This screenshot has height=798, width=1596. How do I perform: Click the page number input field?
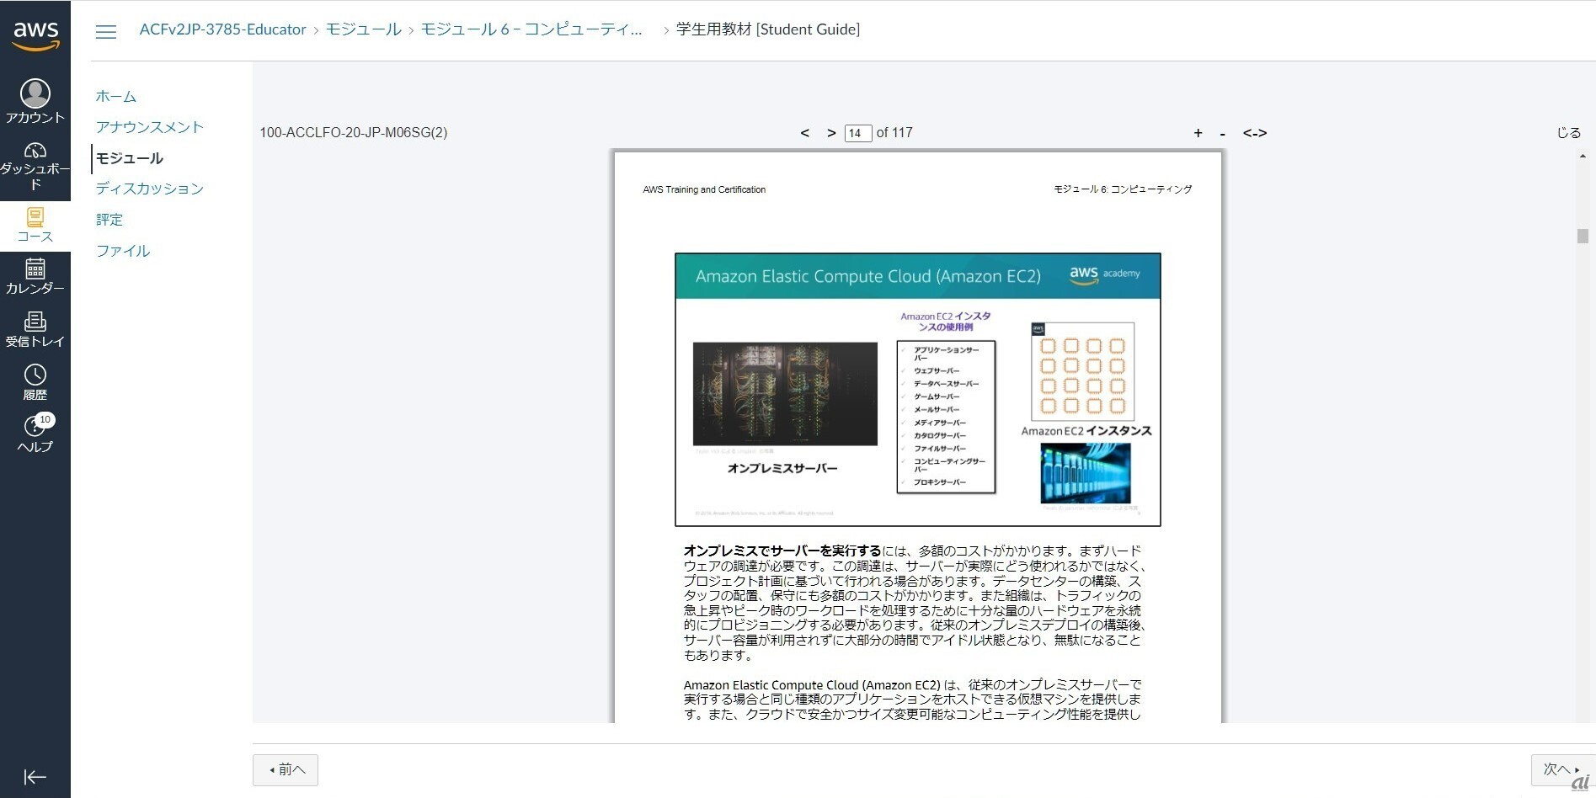click(x=857, y=133)
